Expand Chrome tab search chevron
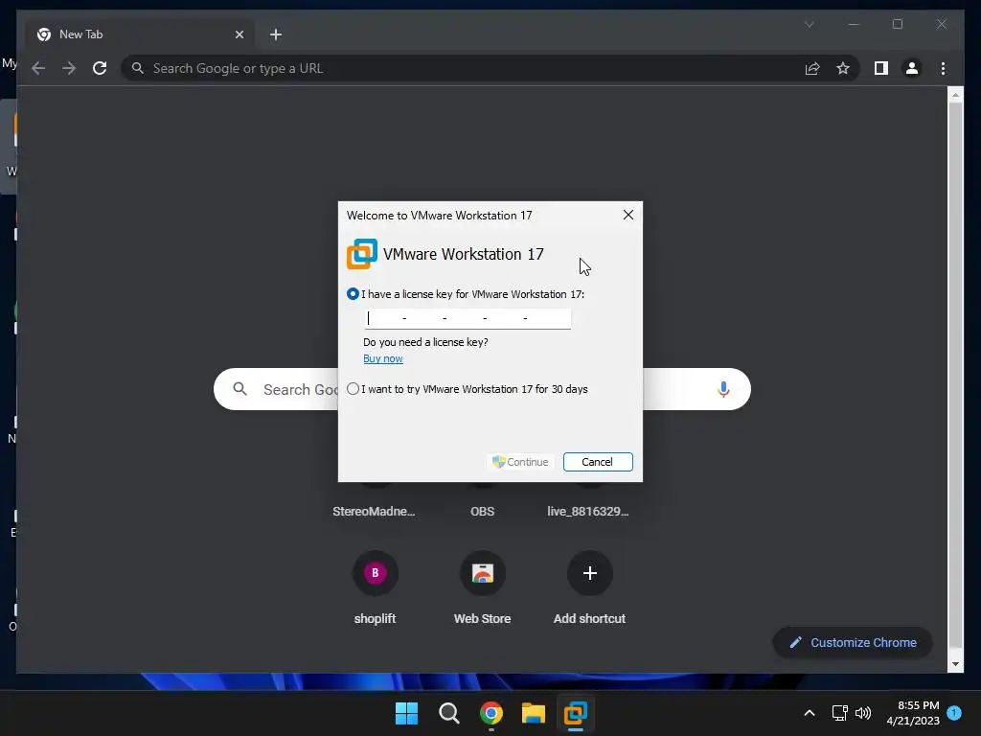This screenshot has height=736, width=981. tap(809, 24)
